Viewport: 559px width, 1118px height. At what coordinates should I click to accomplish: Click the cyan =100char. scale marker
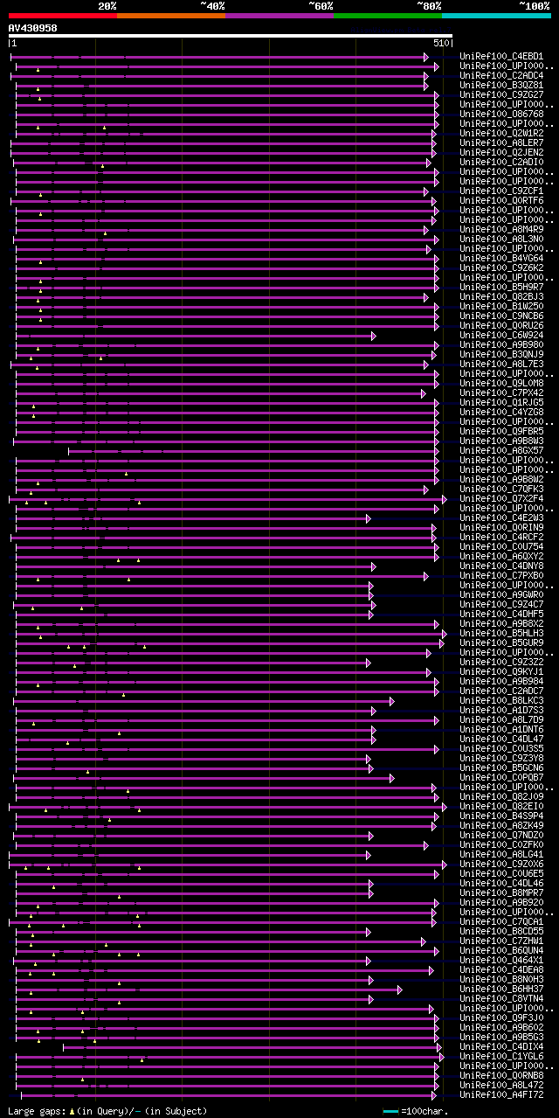390,1111
